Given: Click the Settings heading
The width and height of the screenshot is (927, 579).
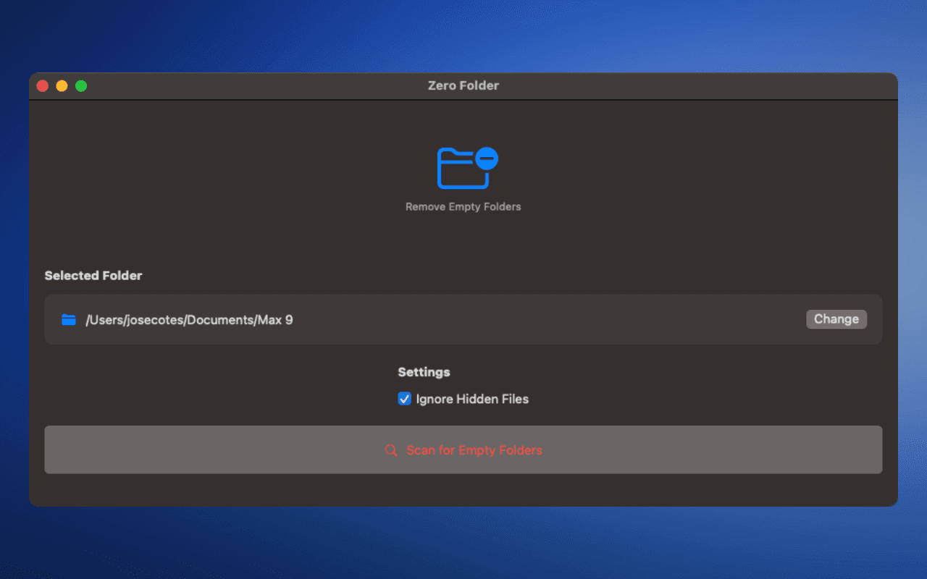Looking at the screenshot, I should [x=424, y=371].
